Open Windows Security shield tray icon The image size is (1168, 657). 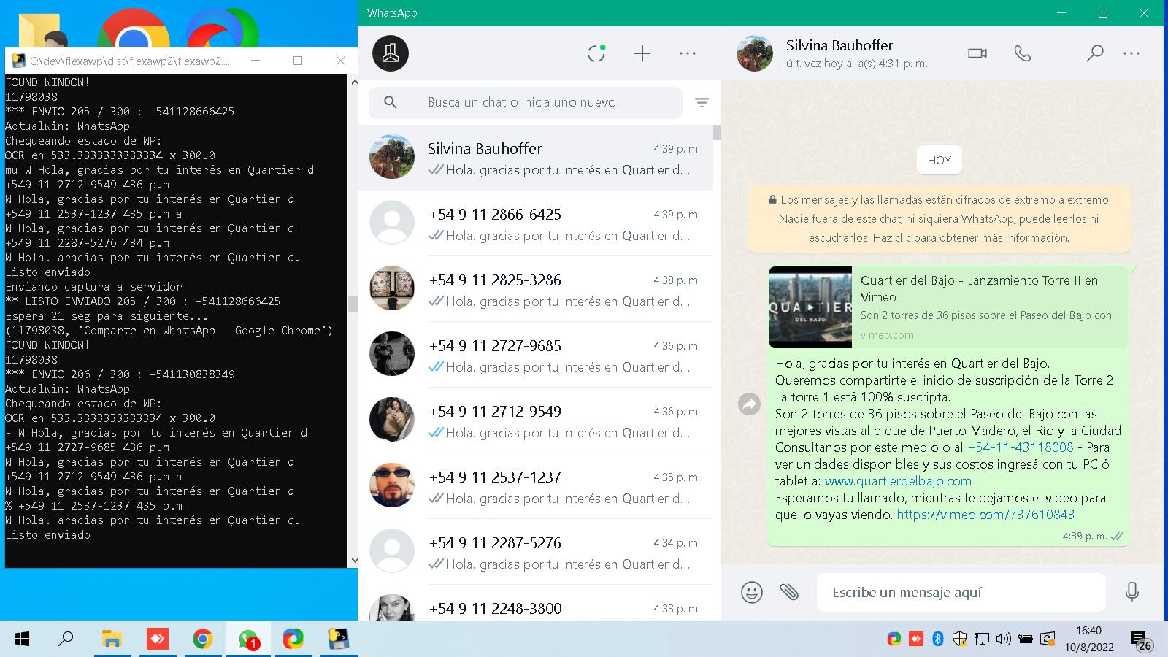(960, 639)
